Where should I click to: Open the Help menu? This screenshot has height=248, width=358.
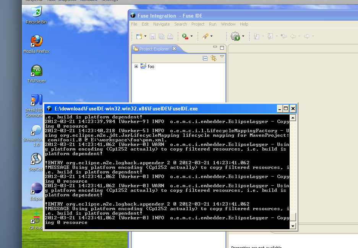244,24
